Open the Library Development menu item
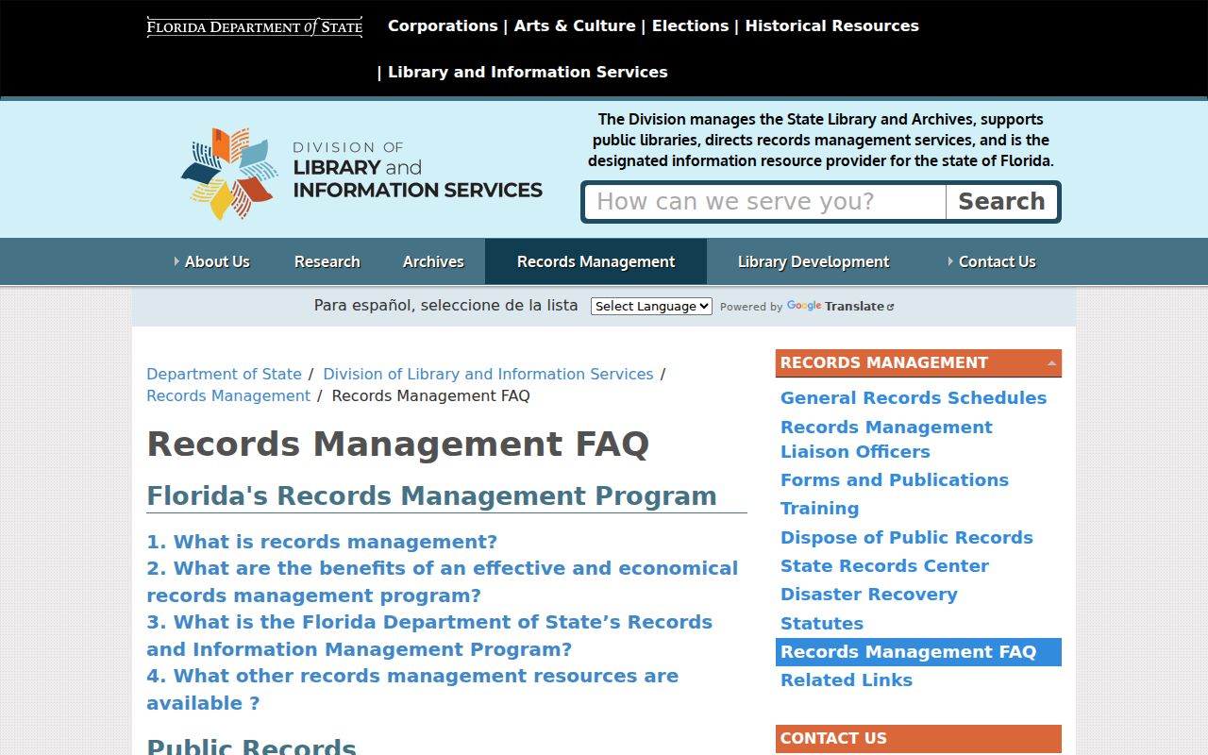Viewport: 1208px width, 755px height. (x=814, y=261)
